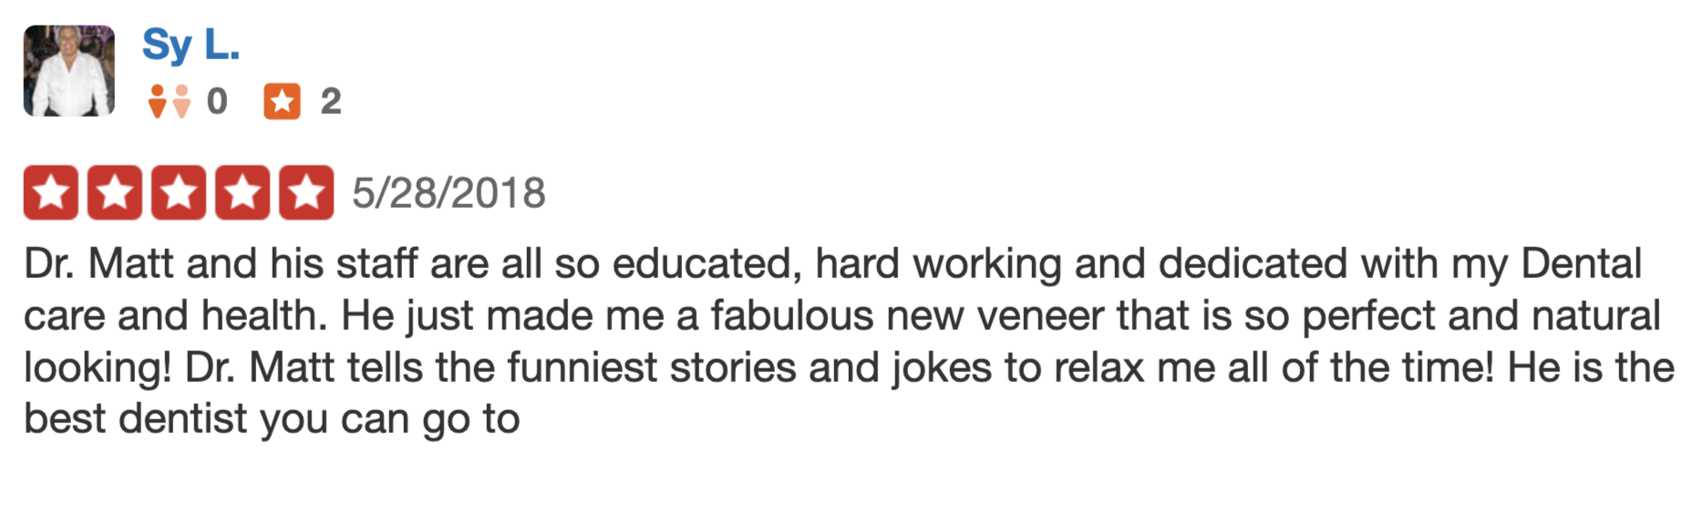Click the review date 5/28/2018
Screen dimensions: 1703x505
click(x=449, y=193)
